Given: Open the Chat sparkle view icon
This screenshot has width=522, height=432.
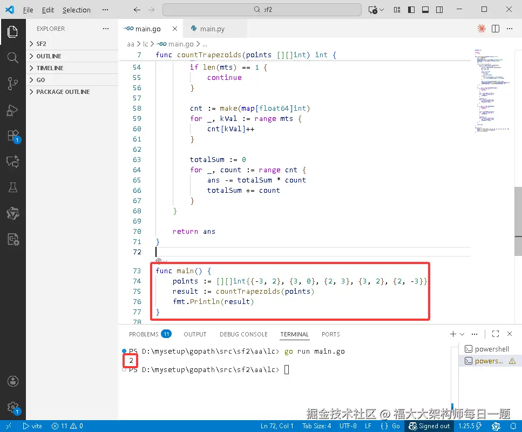Looking at the screenshot, I should pyautogui.click(x=12, y=161).
